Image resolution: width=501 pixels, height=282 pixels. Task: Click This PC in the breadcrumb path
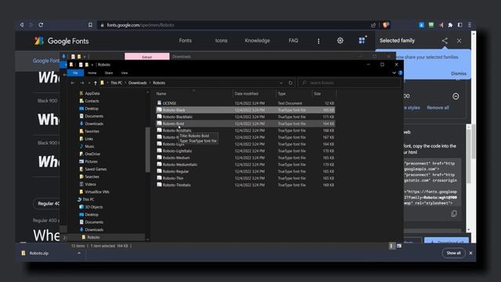pos(117,83)
